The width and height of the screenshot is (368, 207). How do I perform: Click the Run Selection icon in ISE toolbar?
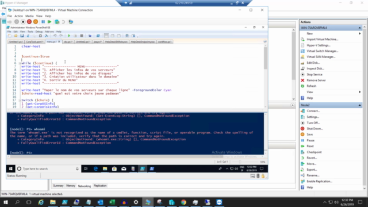click(x=75, y=36)
